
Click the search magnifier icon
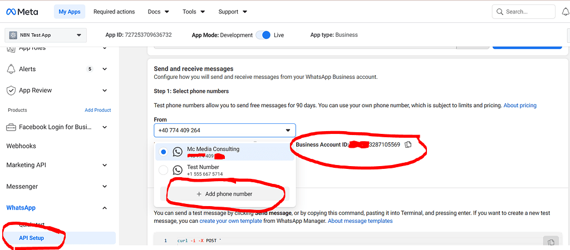coord(500,12)
